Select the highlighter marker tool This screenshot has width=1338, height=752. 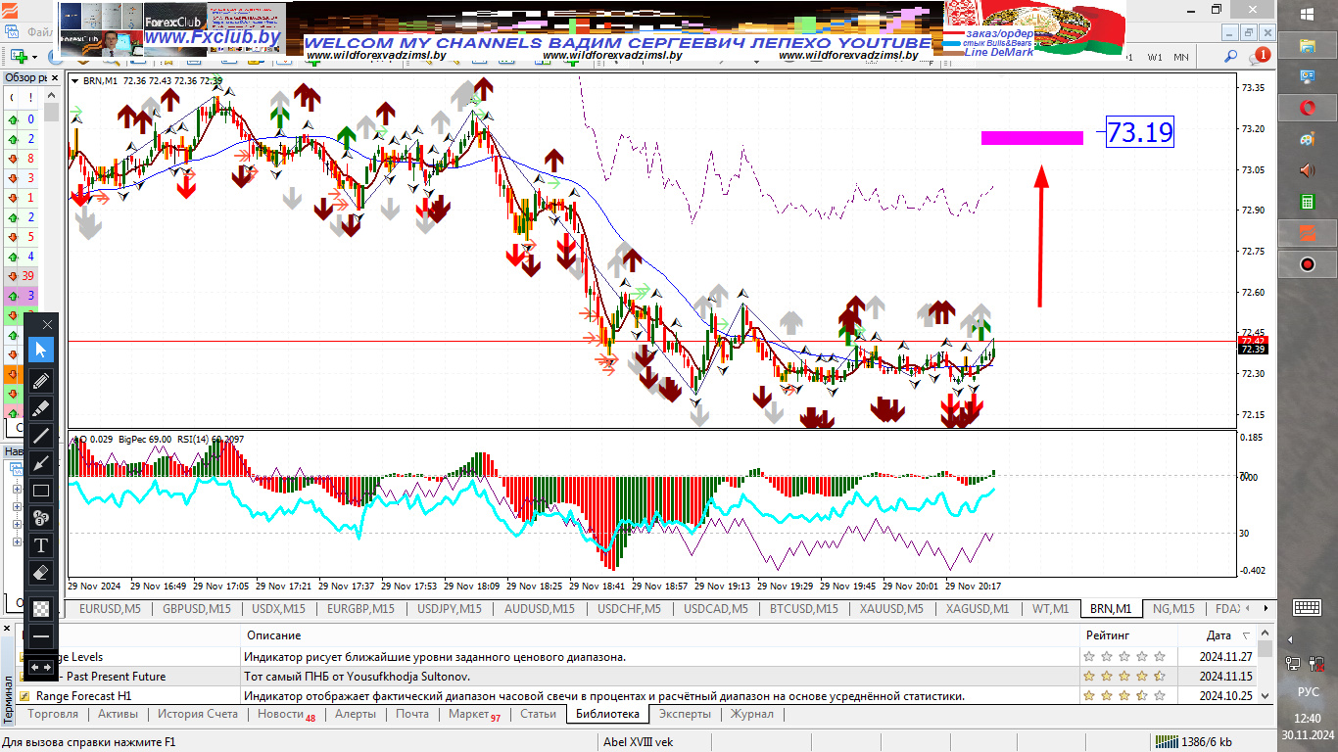[41, 408]
